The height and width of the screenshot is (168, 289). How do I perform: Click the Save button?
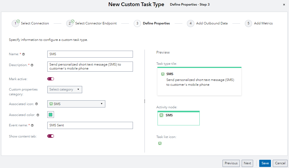[x=265, y=163]
